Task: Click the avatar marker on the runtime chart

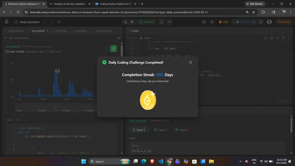Action: 57,71
